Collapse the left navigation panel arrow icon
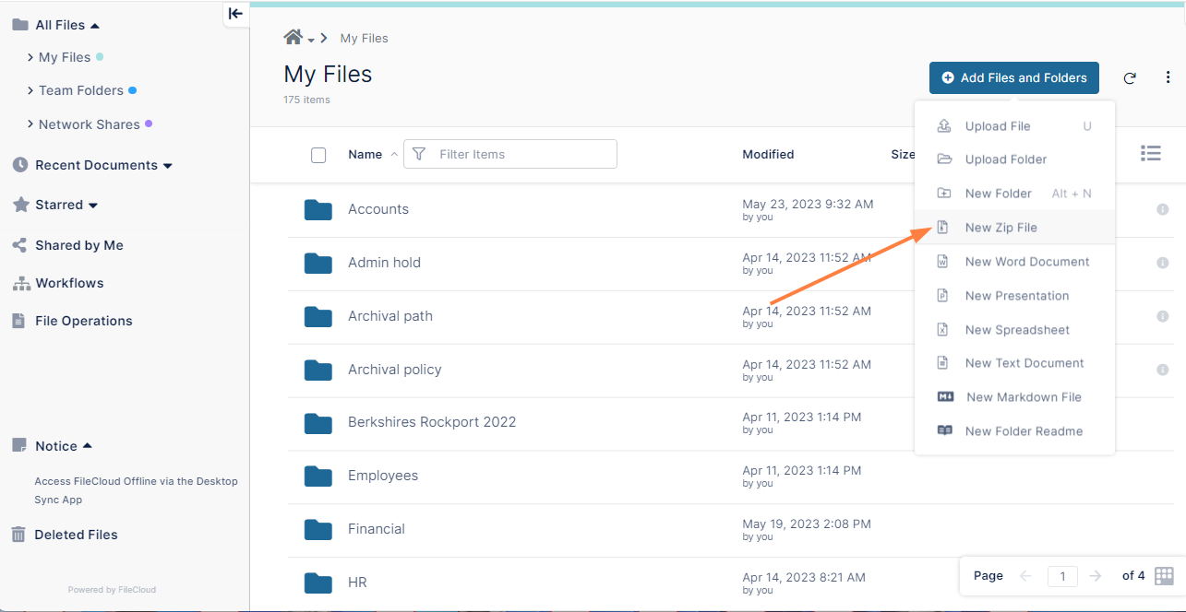The image size is (1186, 612). (235, 14)
